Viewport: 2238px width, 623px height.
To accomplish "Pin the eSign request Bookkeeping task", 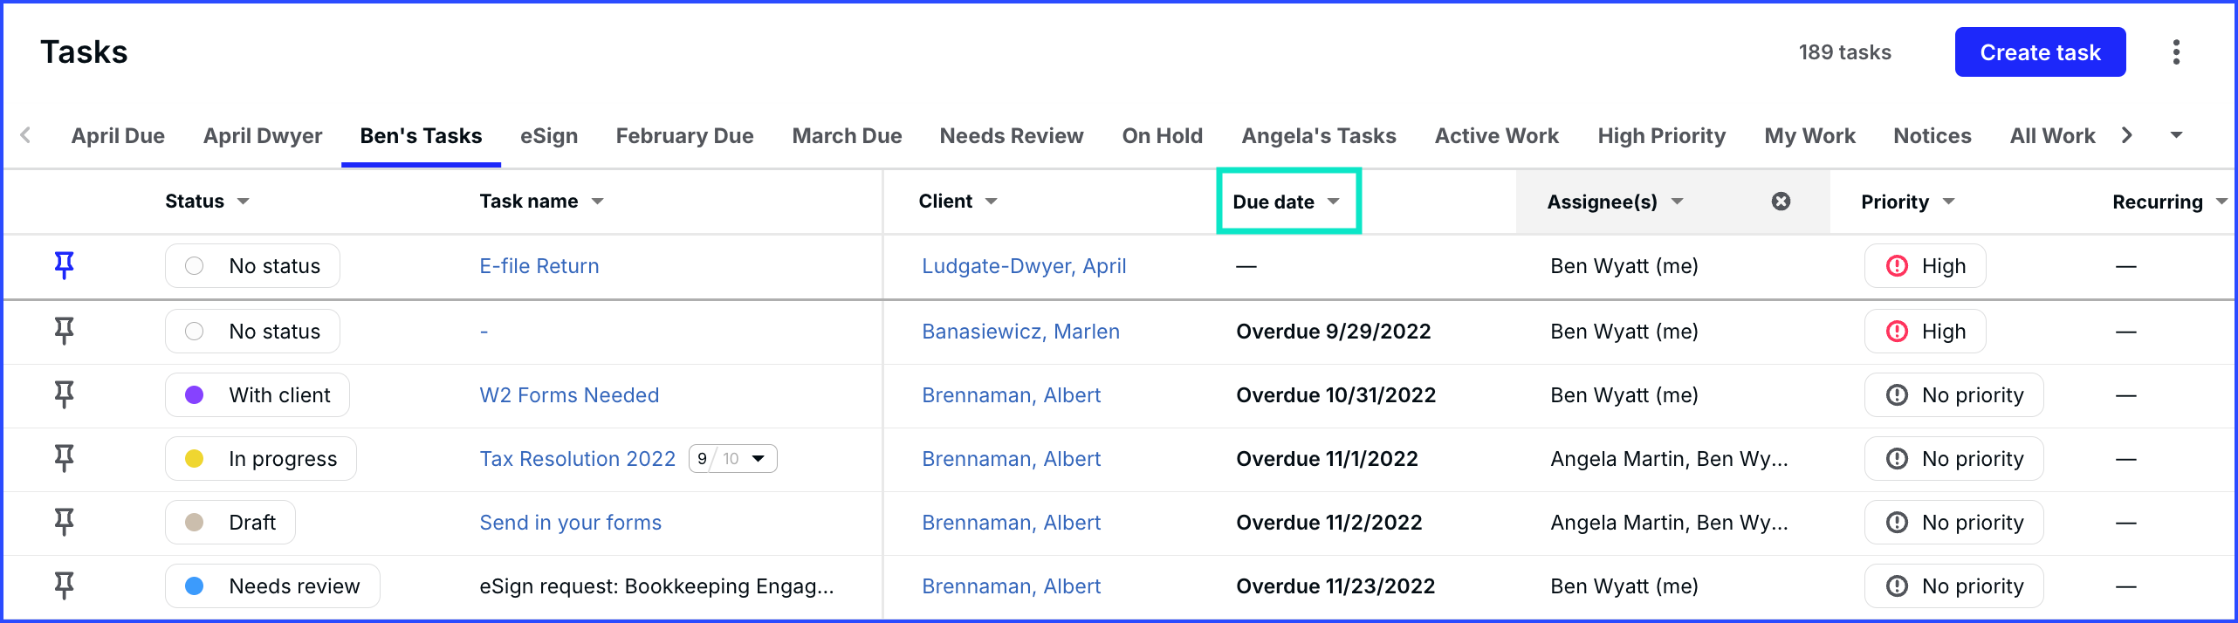I will click(64, 585).
